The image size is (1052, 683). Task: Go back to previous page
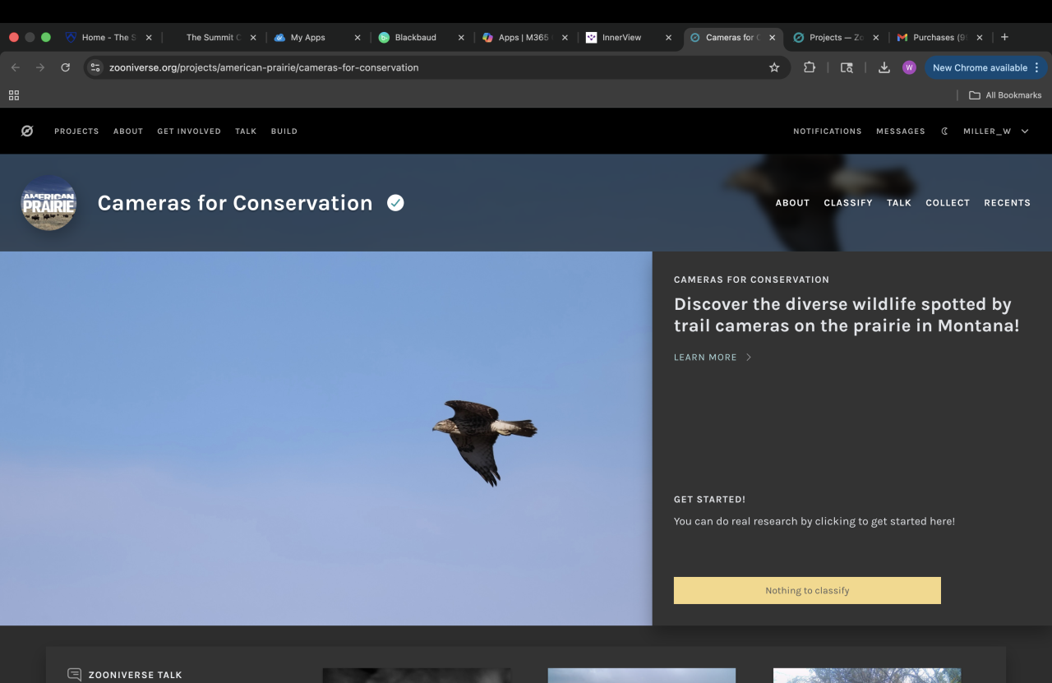coord(15,67)
